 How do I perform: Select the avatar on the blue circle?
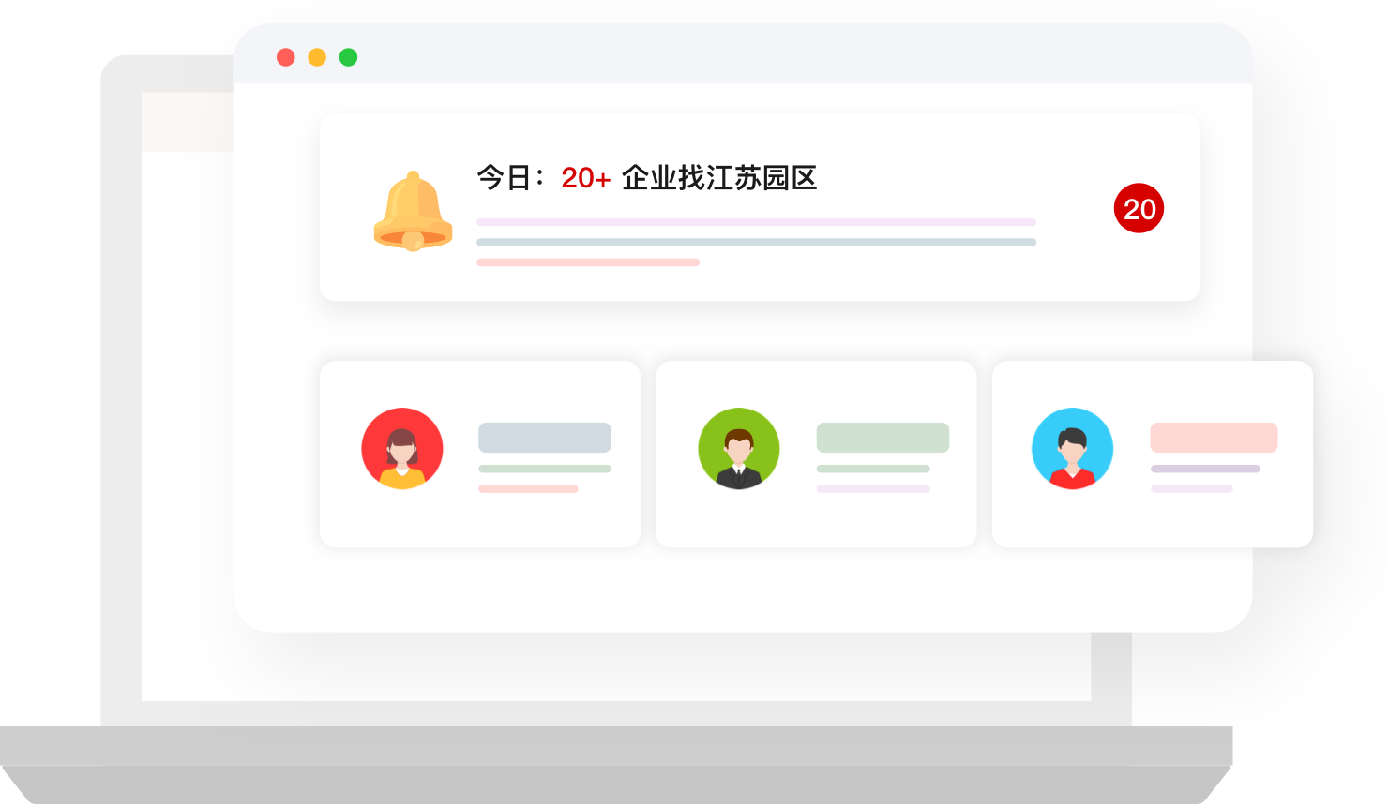[1072, 449]
